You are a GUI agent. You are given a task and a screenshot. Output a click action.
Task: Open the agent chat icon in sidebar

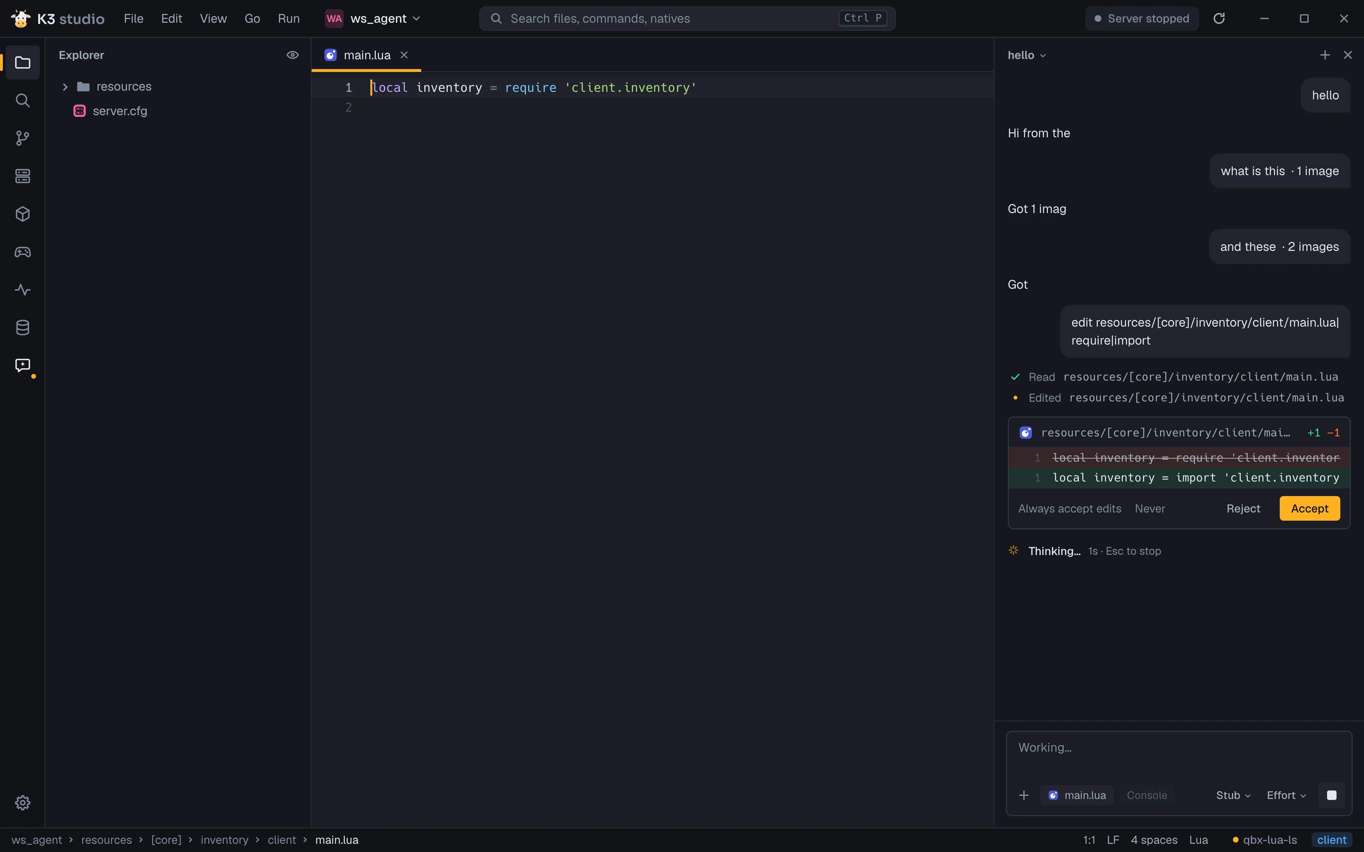pos(22,365)
